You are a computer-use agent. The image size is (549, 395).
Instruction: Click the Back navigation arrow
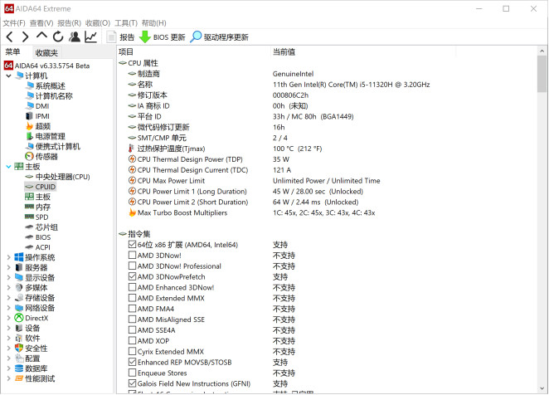(x=10, y=37)
